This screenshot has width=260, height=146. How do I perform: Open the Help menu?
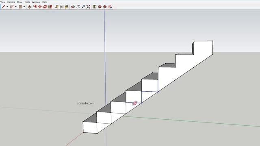click(x=45, y=2)
